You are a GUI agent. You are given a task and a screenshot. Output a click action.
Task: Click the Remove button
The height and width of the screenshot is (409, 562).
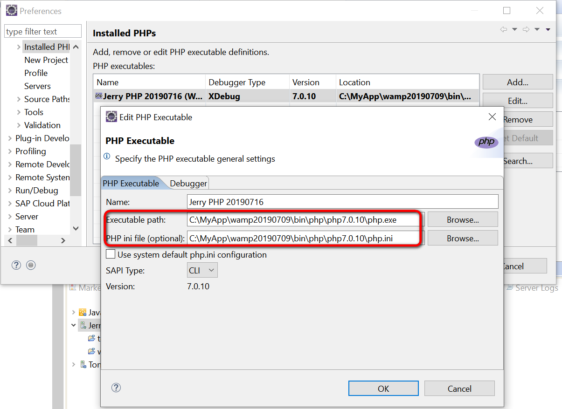518,119
